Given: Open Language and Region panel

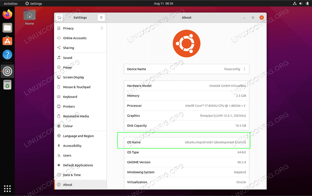Looking at the screenshot, I should tap(78, 136).
